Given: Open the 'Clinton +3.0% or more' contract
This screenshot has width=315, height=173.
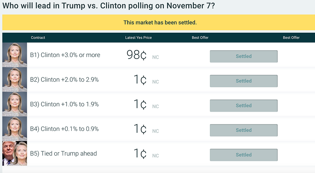Looking at the screenshot, I should (65, 55).
